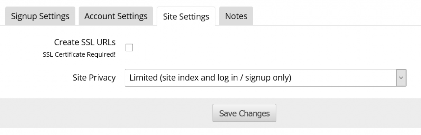View the Signup Settings panel
The width and height of the screenshot is (421, 135).
40,16
